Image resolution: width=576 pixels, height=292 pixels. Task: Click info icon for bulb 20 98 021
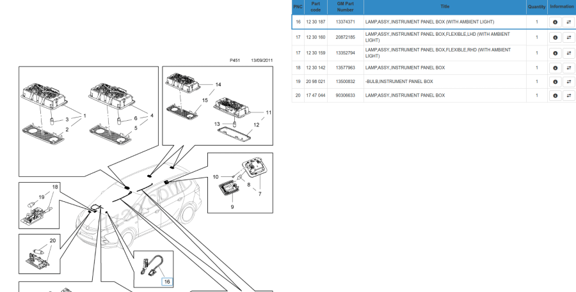[555, 82]
